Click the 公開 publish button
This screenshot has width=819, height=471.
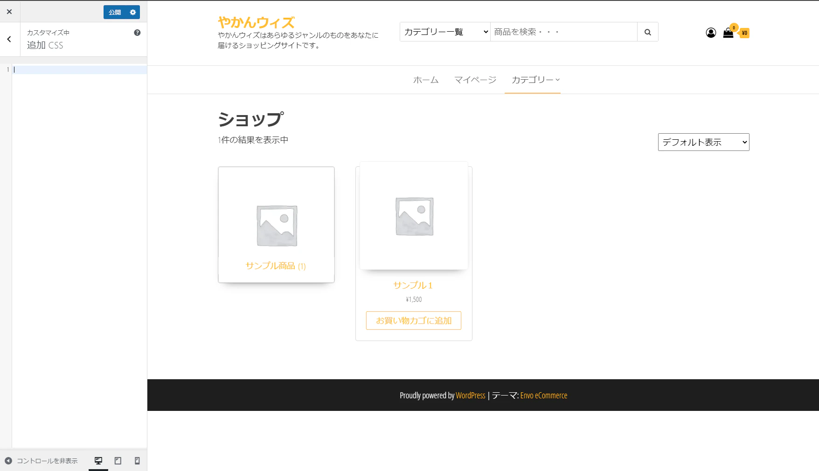[115, 12]
